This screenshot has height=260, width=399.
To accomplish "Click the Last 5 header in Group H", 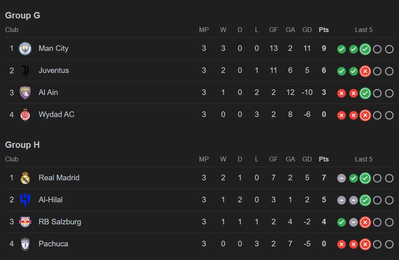I will [364, 159].
